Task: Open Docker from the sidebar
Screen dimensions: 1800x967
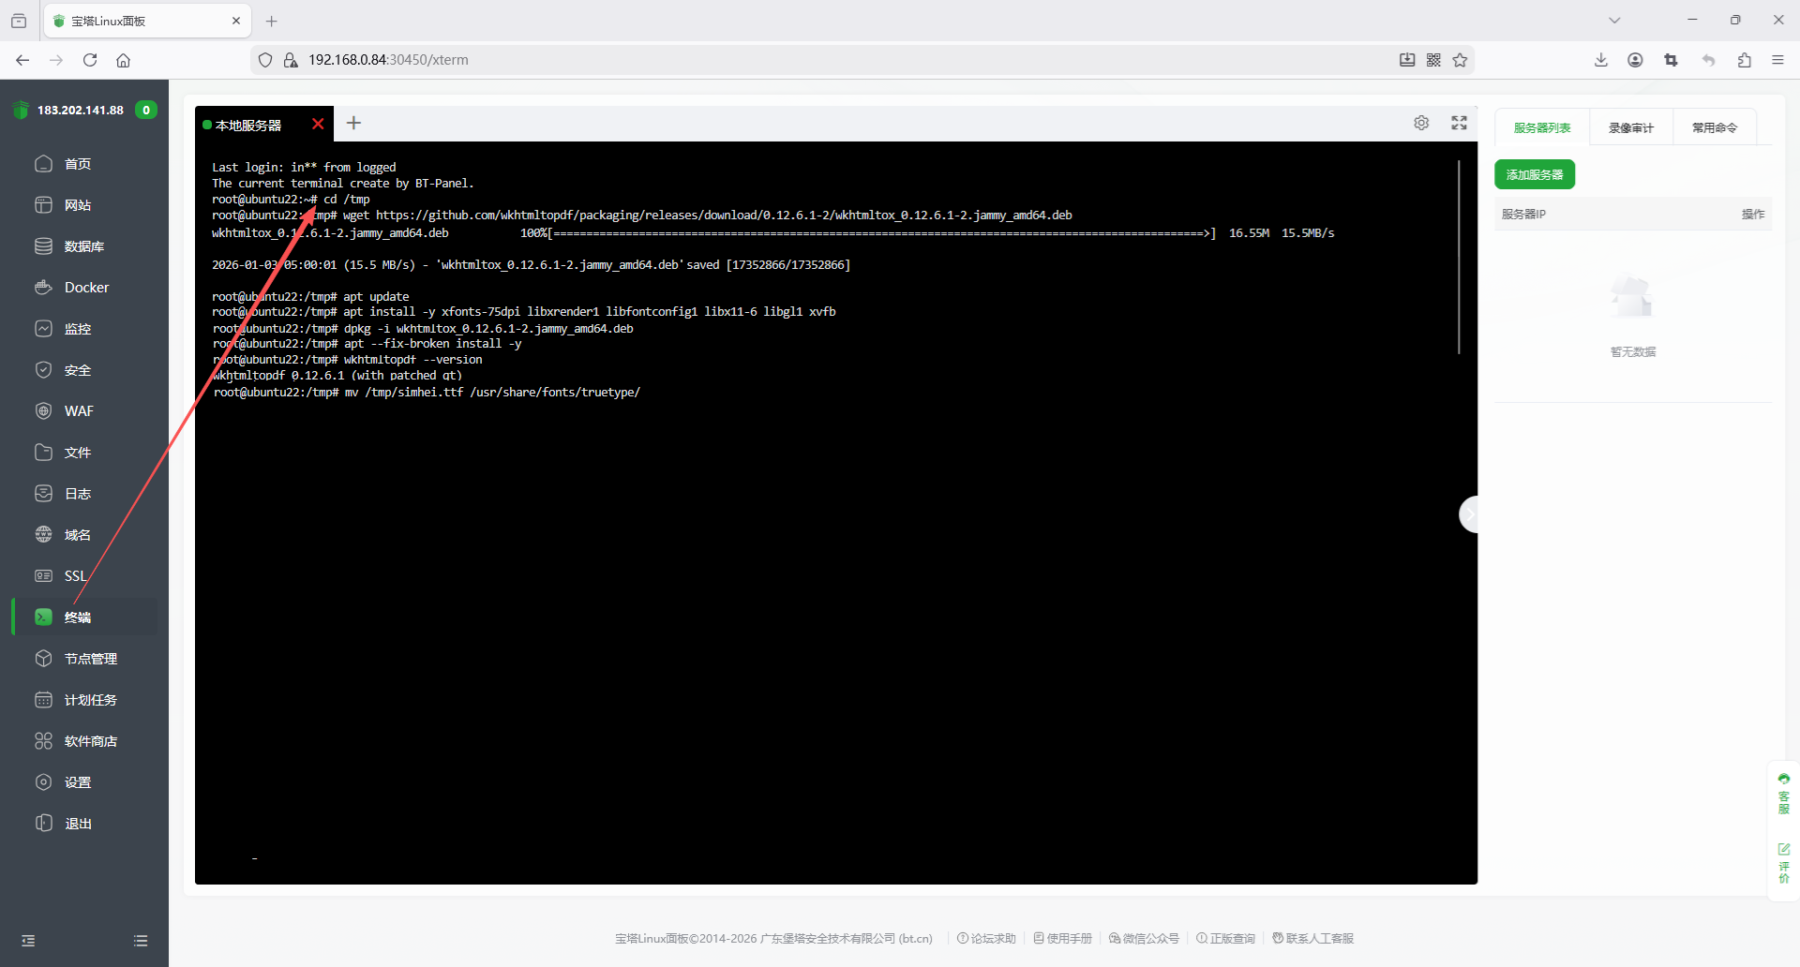Action: click(85, 288)
